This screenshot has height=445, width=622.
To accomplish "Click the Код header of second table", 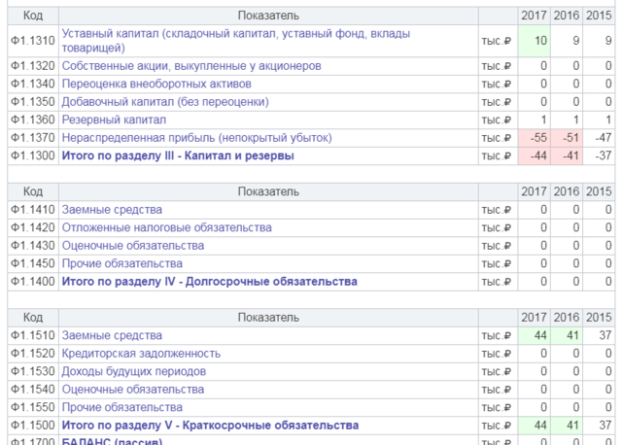I will [x=33, y=191].
